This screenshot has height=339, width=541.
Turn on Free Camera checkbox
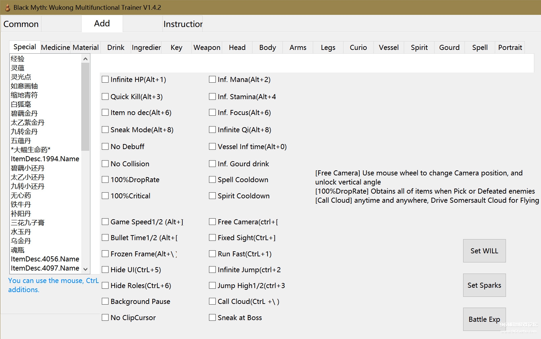[212, 222]
